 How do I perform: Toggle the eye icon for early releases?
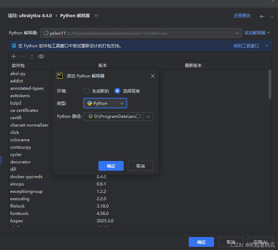[x=41, y=56]
